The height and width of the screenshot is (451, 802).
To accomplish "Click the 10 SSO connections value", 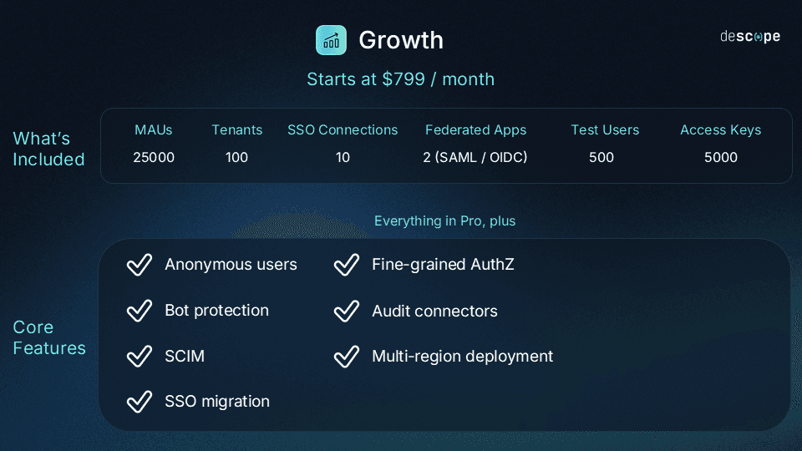I will [343, 157].
